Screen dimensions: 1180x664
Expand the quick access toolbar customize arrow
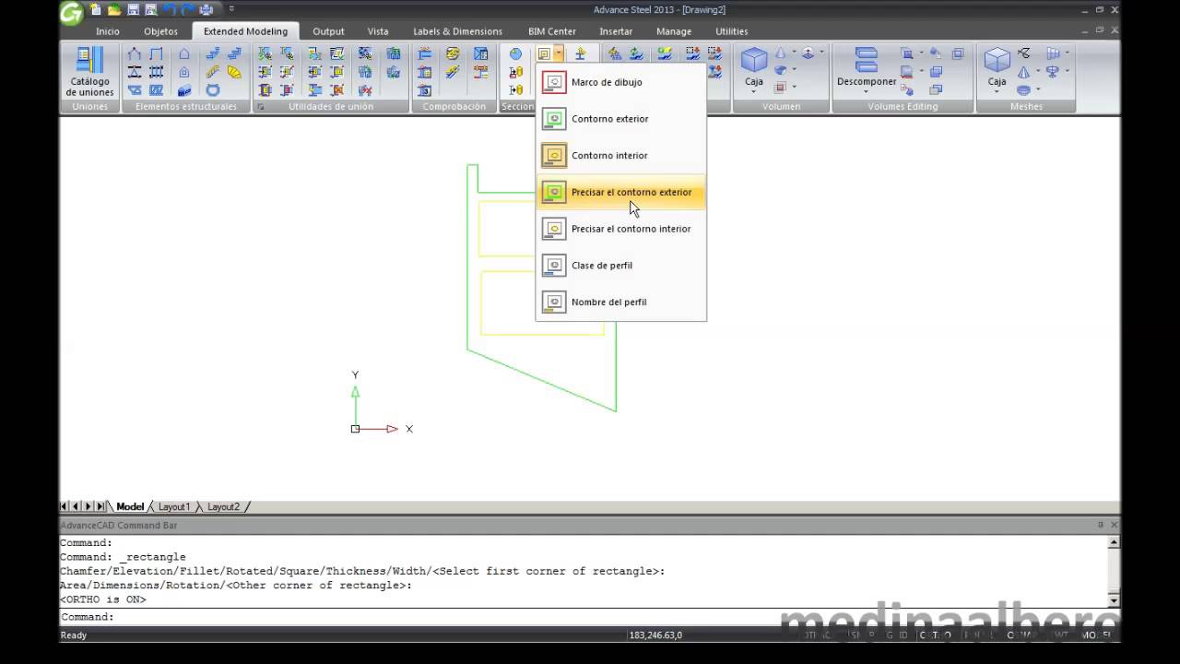tap(231, 9)
